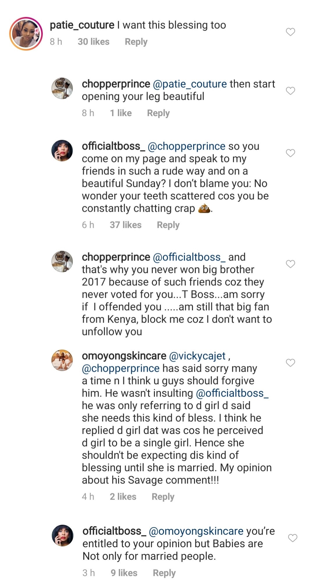
Task: Open the @vickycajet mention link
Action: (197, 356)
